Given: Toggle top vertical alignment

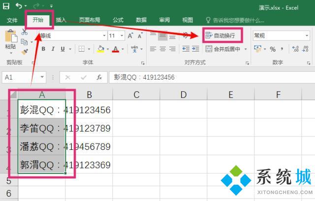Looking at the screenshot, I should (153, 35).
